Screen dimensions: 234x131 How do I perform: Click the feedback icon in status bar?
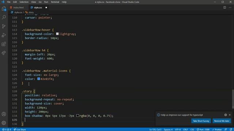(226, 130)
